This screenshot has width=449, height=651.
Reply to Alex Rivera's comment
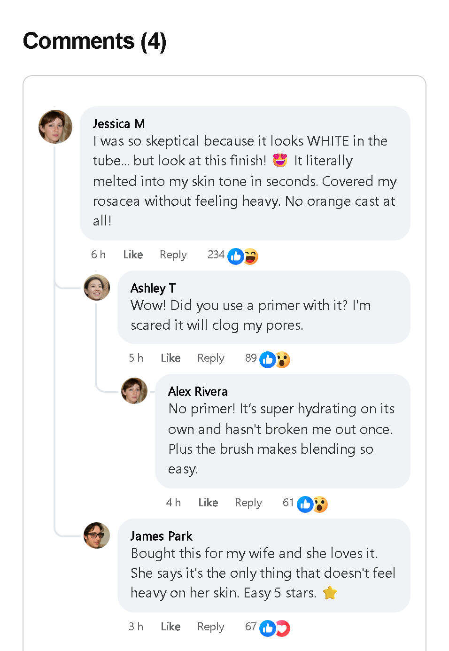pyautogui.click(x=248, y=503)
